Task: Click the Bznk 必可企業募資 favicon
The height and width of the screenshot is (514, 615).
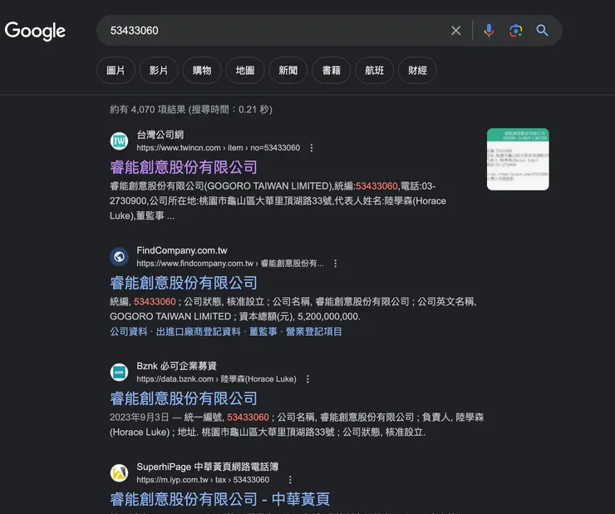Action: [119, 372]
